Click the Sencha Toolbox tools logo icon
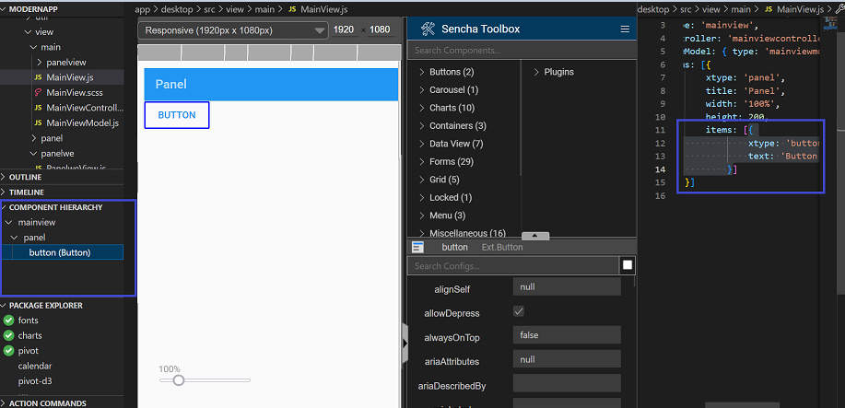The width and height of the screenshot is (845, 408). [x=428, y=29]
